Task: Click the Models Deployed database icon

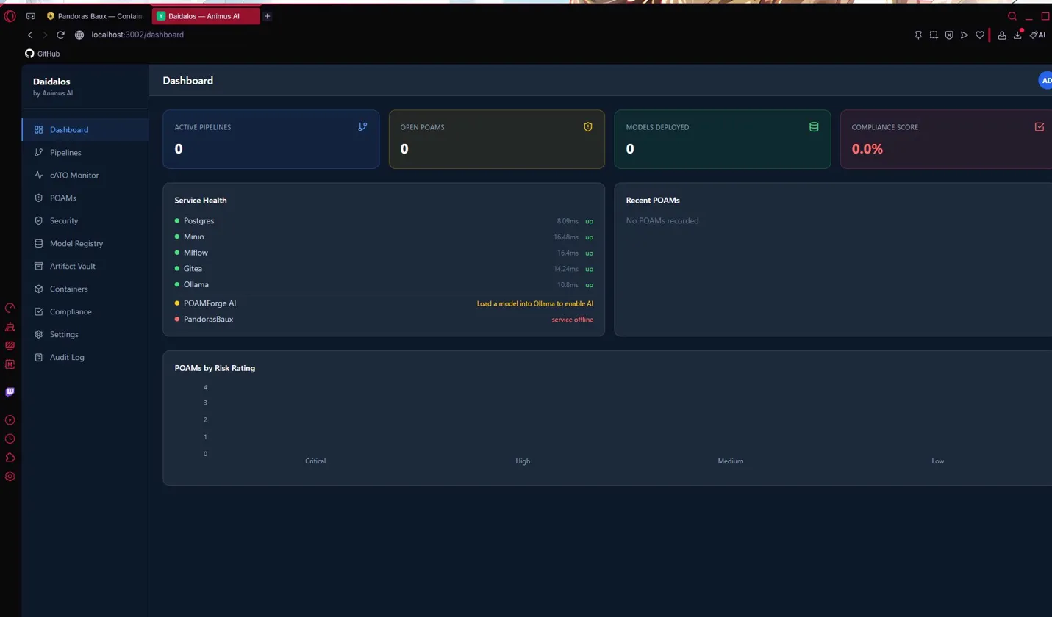Action: 813,126
